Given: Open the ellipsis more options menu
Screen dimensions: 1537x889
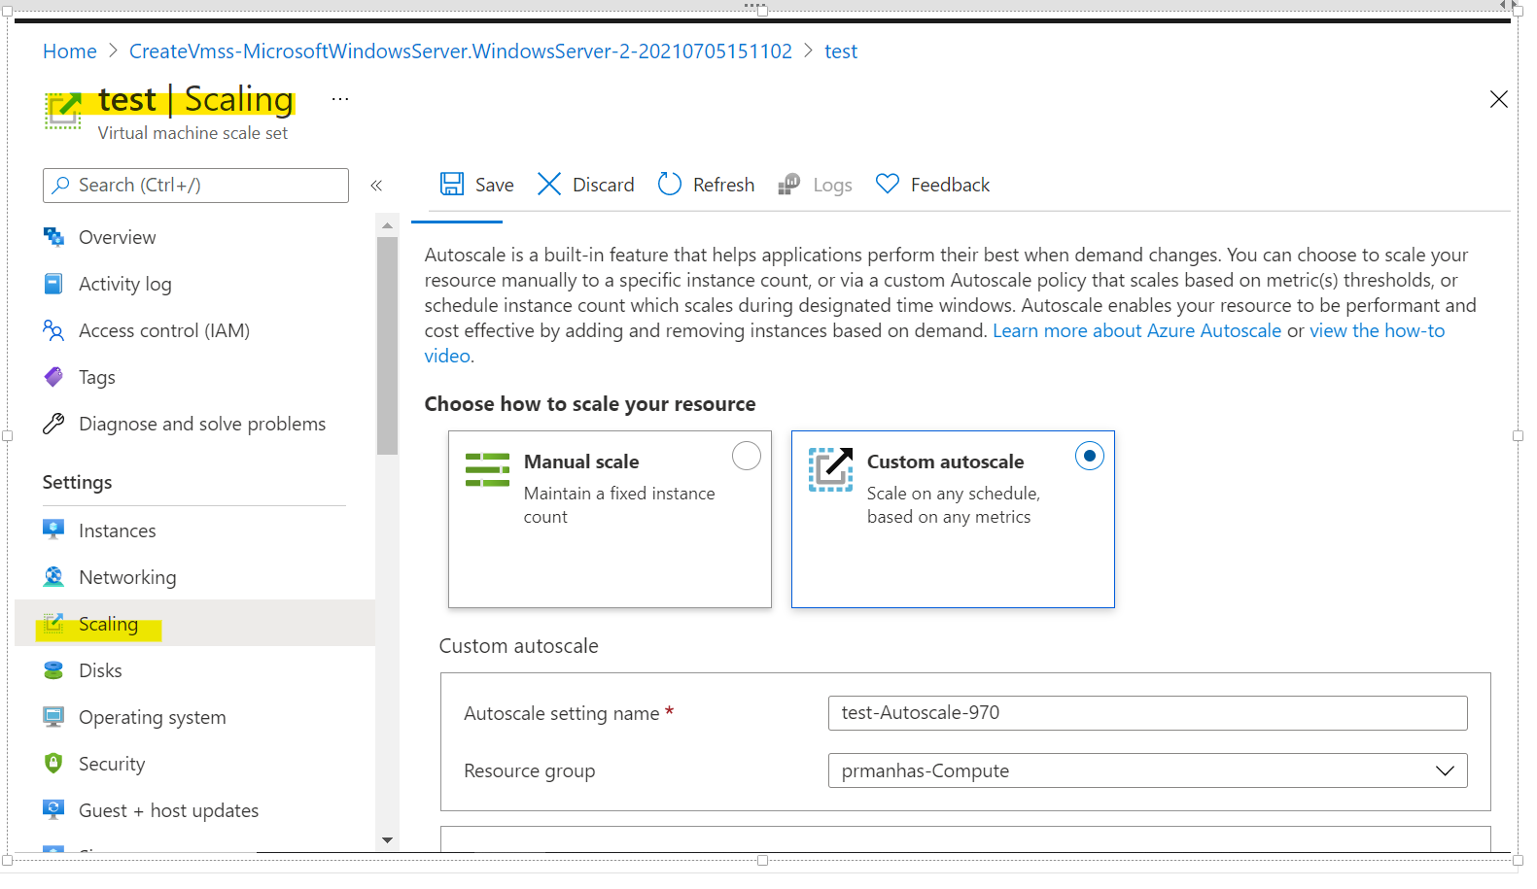Looking at the screenshot, I should tap(339, 99).
